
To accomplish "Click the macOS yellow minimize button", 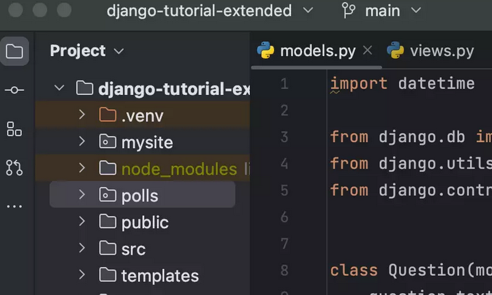I will point(40,10).
